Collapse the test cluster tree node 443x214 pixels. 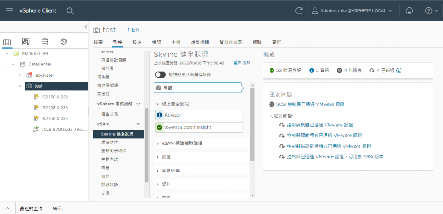(x=20, y=86)
